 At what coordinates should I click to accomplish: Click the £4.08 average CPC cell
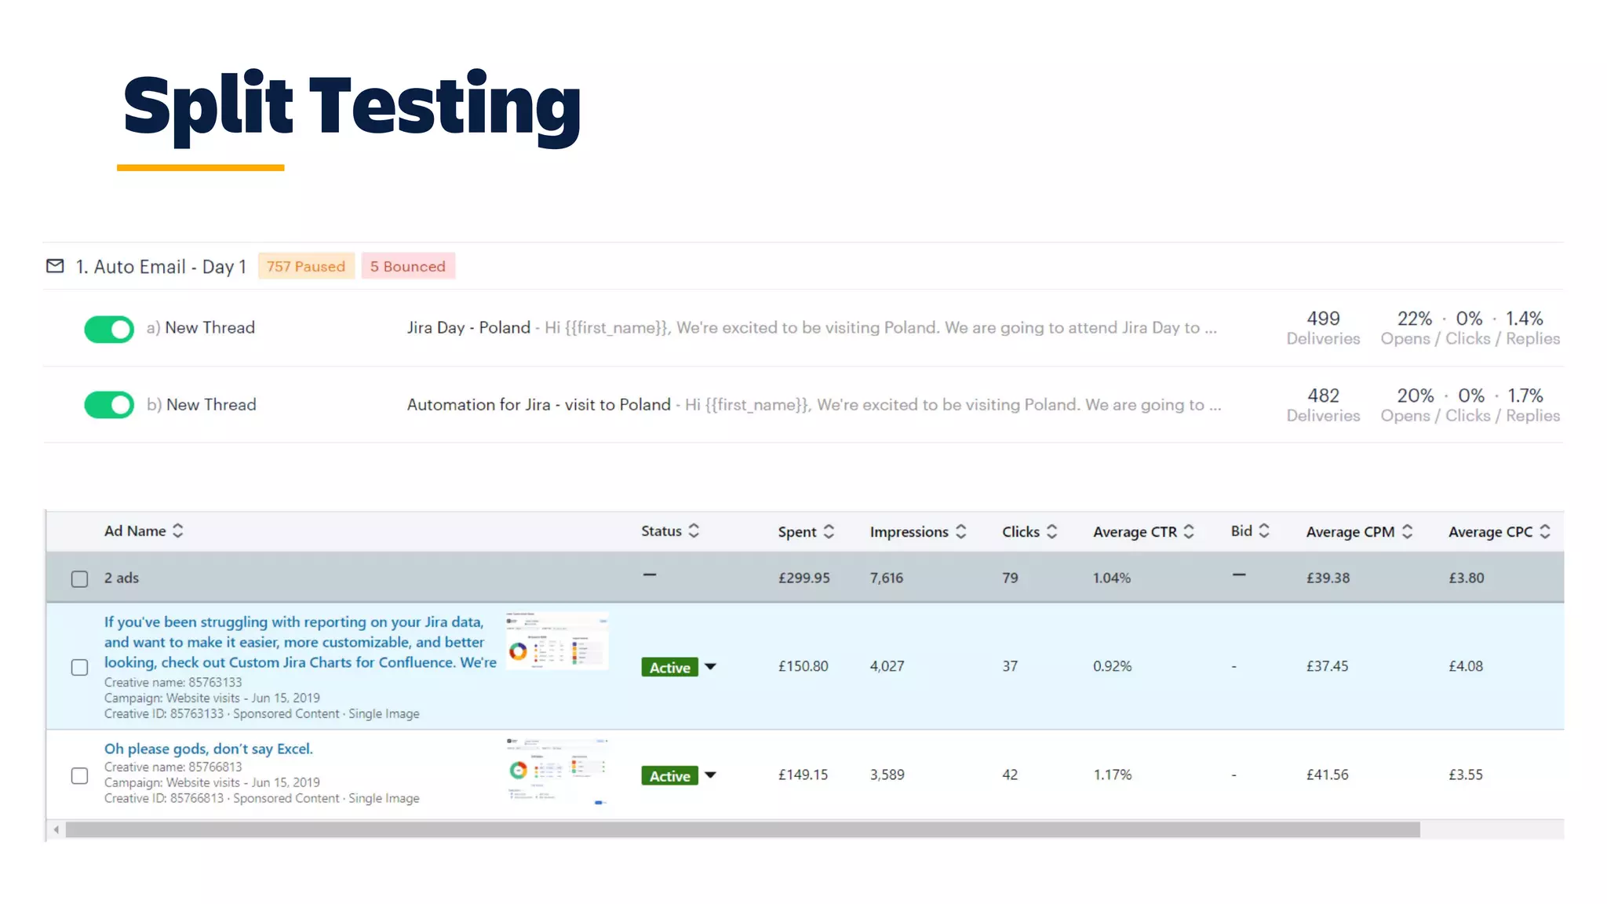pos(1466,667)
